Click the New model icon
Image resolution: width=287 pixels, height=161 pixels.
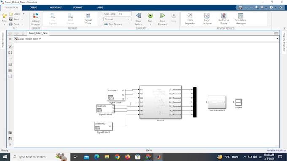coord(4,15)
